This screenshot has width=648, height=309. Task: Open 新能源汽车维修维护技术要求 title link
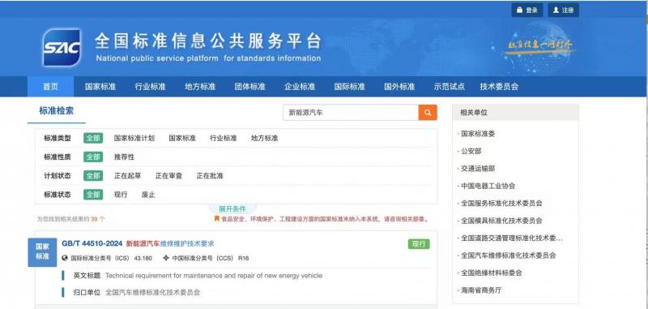[x=170, y=243]
